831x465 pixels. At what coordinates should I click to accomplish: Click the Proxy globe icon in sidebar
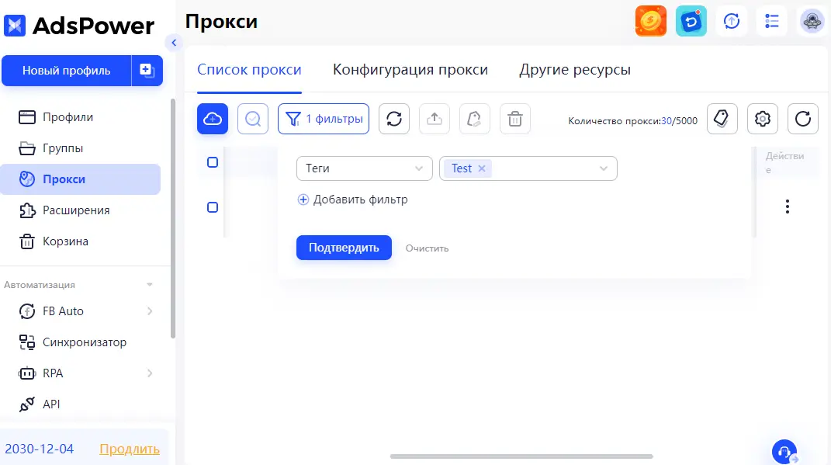[27, 179]
